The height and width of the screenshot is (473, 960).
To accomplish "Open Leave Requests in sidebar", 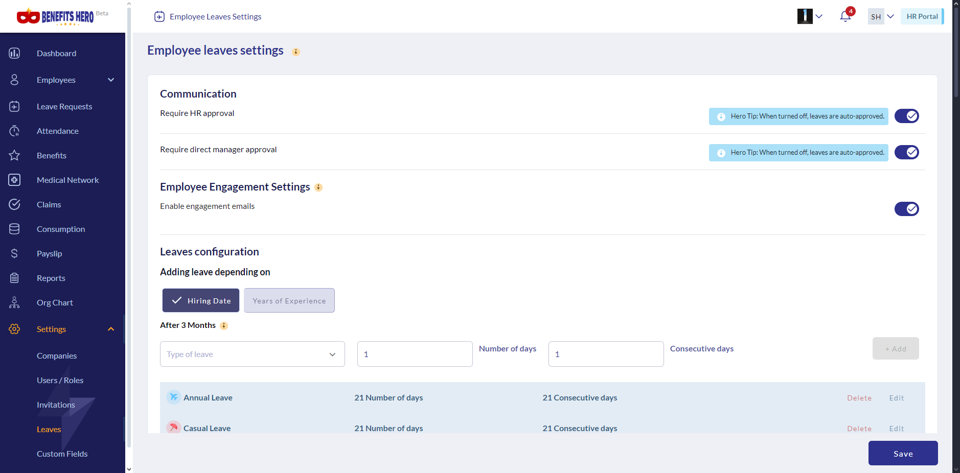I will 64,106.
